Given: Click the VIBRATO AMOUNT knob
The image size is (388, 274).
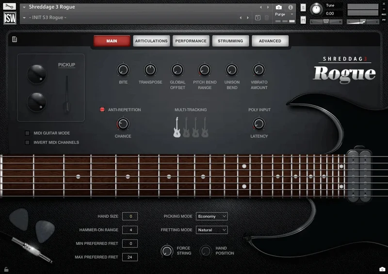Looking at the screenshot, I should click(x=259, y=69).
